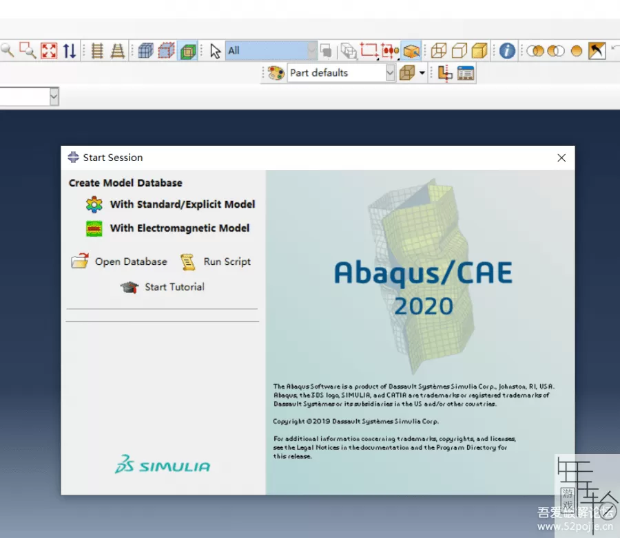Image resolution: width=620 pixels, height=538 pixels.
Task: Select the Magnify View tool
Action: pos(7,50)
